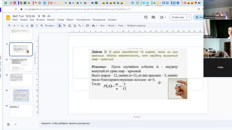Click the Тема theme button
The image size is (232, 130).
(x=121, y=26)
